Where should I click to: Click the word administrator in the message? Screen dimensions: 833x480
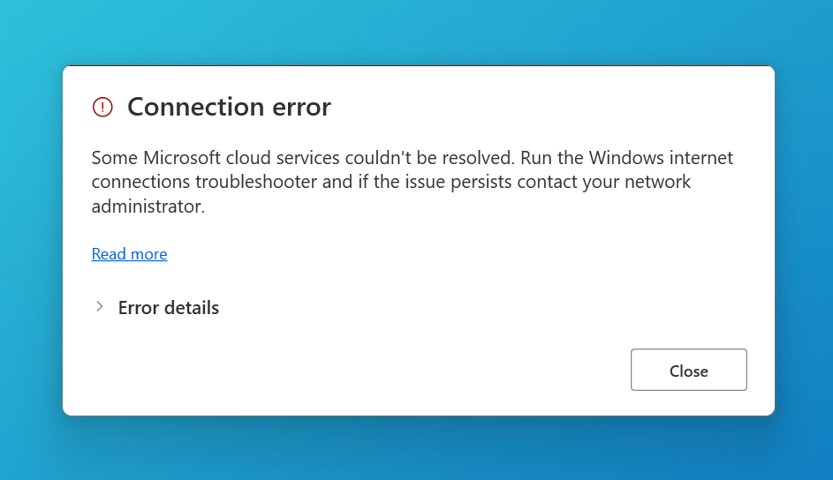point(148,206)
